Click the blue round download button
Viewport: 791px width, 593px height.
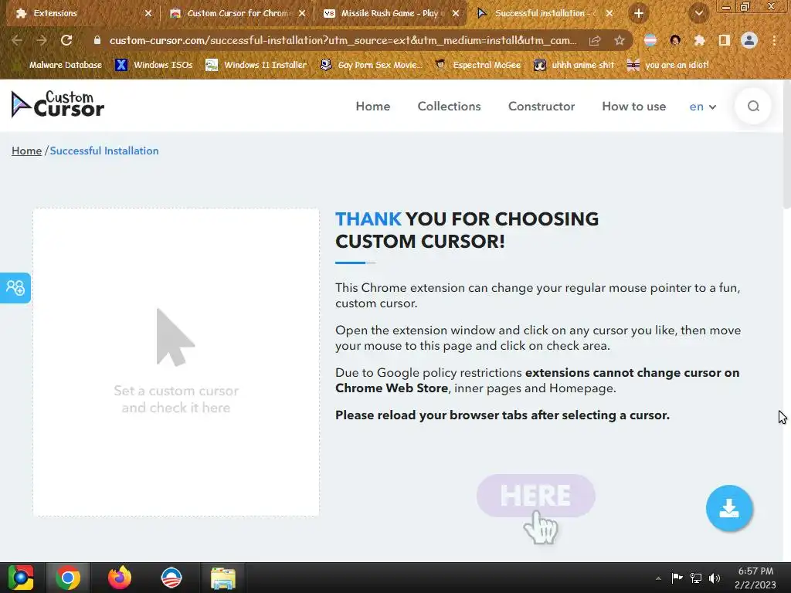(x=729, y=508)
